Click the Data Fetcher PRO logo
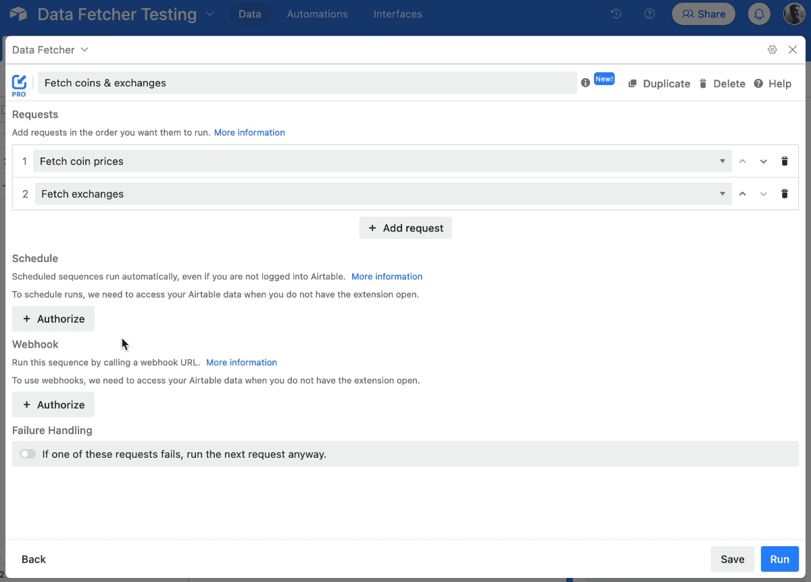Viewport: 811px width, 582px height. click(x=20, y=84)
